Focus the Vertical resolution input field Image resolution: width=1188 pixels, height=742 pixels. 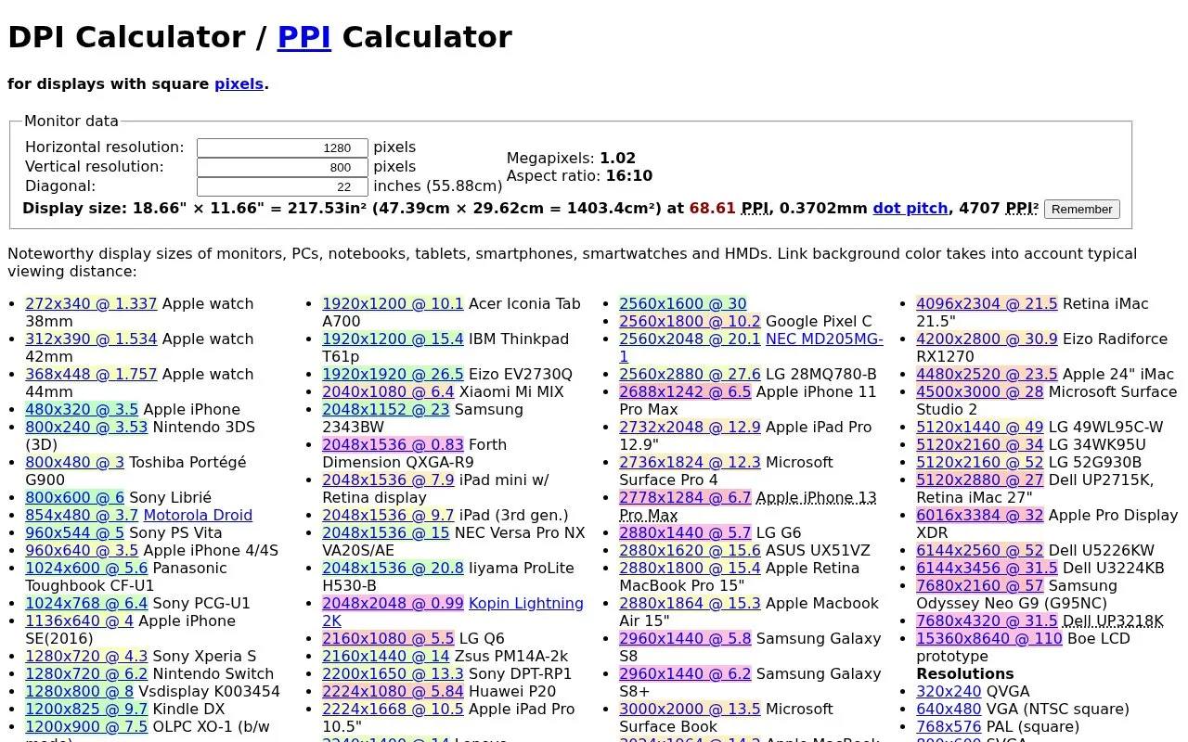coord(282,167)
